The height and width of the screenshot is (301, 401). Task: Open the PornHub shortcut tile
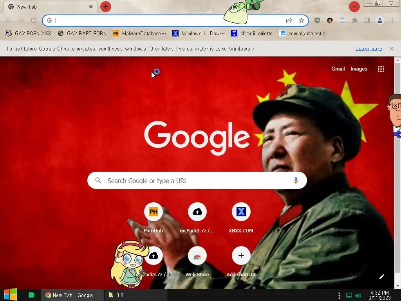click(153, 218)
